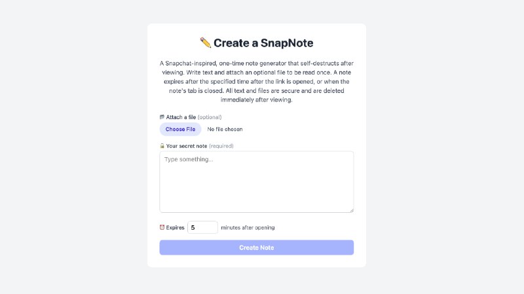Click the value 5 in the Expires field

point(193,227)
